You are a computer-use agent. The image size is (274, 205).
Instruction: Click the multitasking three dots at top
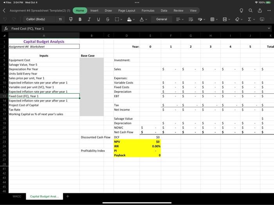[137, 2]
